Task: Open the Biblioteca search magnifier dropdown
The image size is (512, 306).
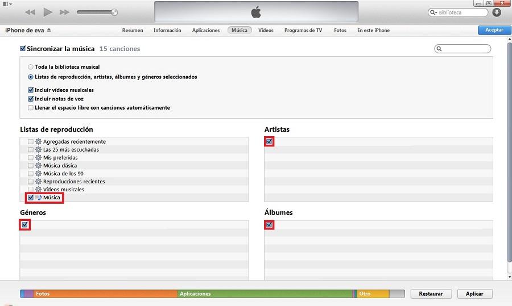Action: pos(434,12)
